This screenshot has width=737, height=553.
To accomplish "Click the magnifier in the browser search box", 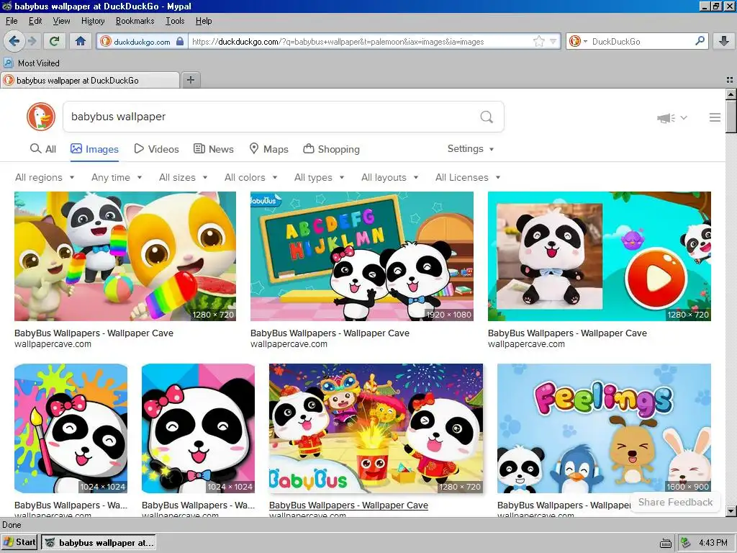I will 700,41.
